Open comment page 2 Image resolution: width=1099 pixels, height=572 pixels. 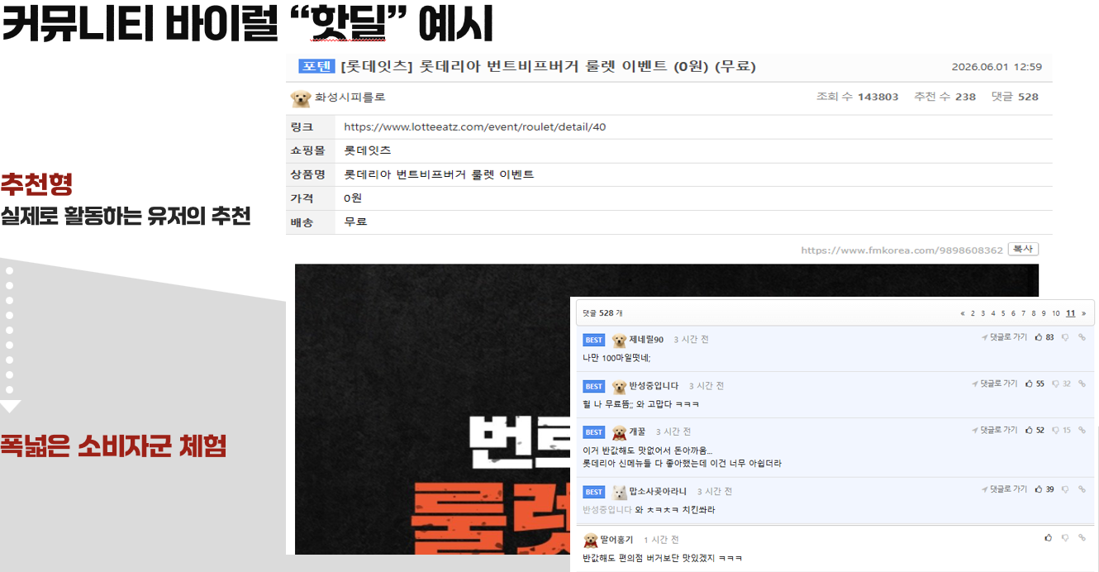pyautogui.click(x=973, y=313)
